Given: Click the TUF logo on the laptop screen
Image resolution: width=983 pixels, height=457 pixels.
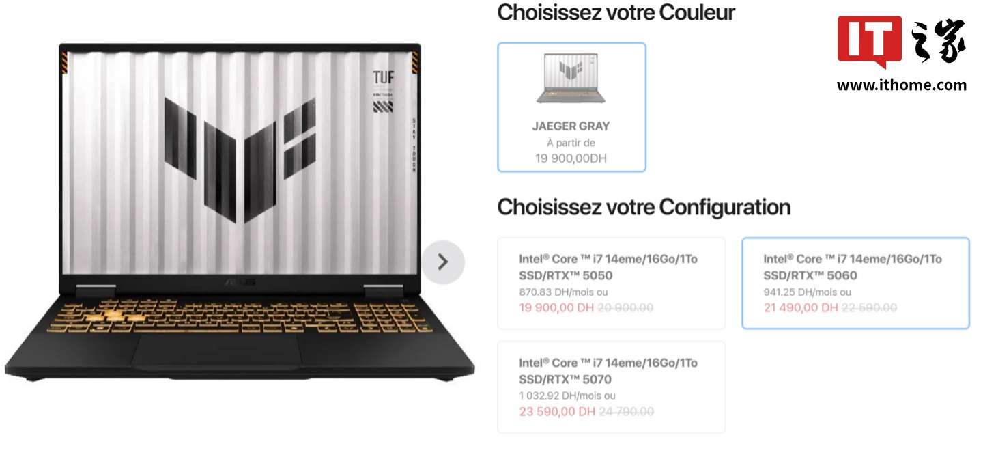Looking at the screenshot, I should [383, 76].
